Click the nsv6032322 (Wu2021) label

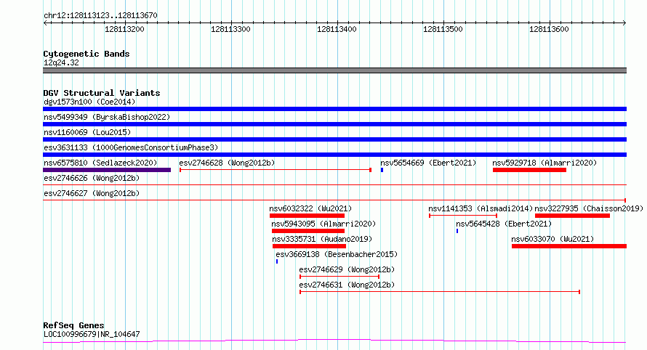coord(310,208)
